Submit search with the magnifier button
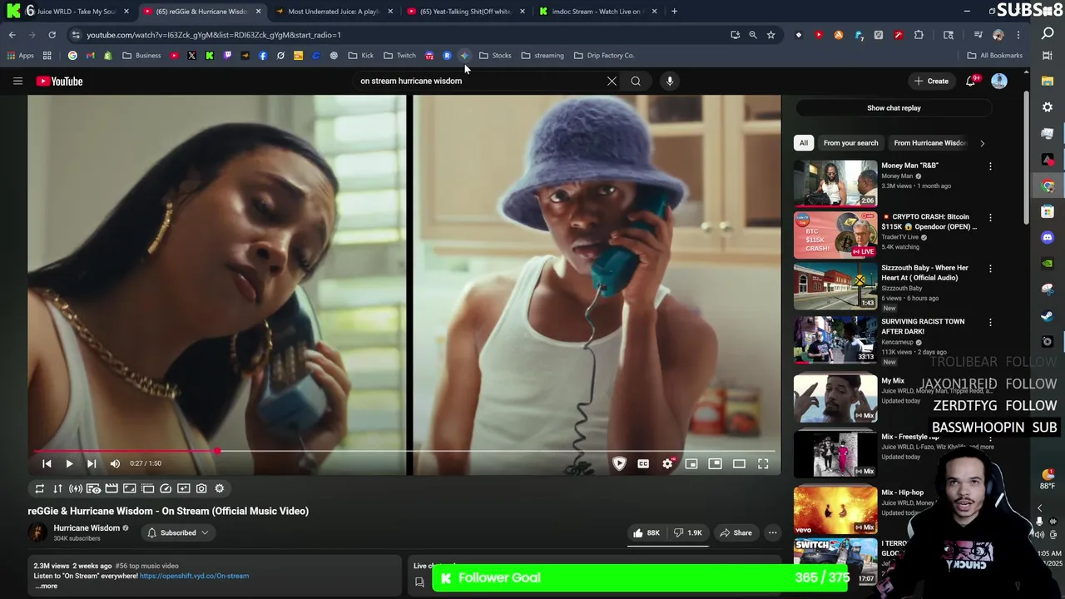The width and height of the screenshot is (1065, 599). coord(636,81)
